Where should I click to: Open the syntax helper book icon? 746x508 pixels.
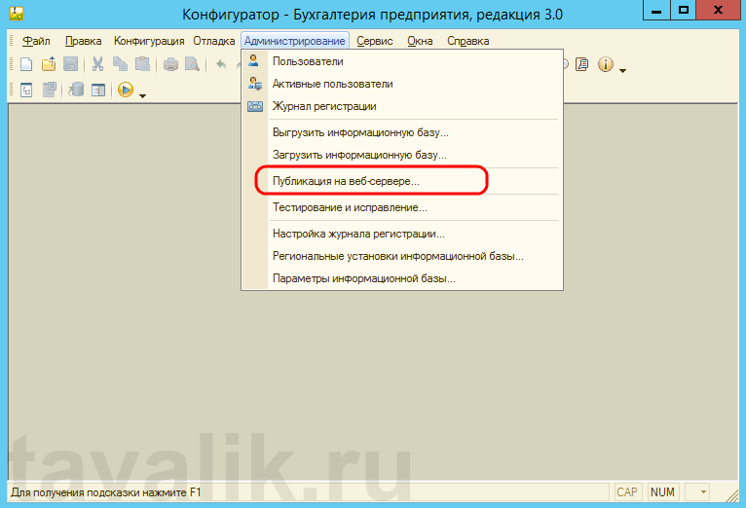point(581,64)
